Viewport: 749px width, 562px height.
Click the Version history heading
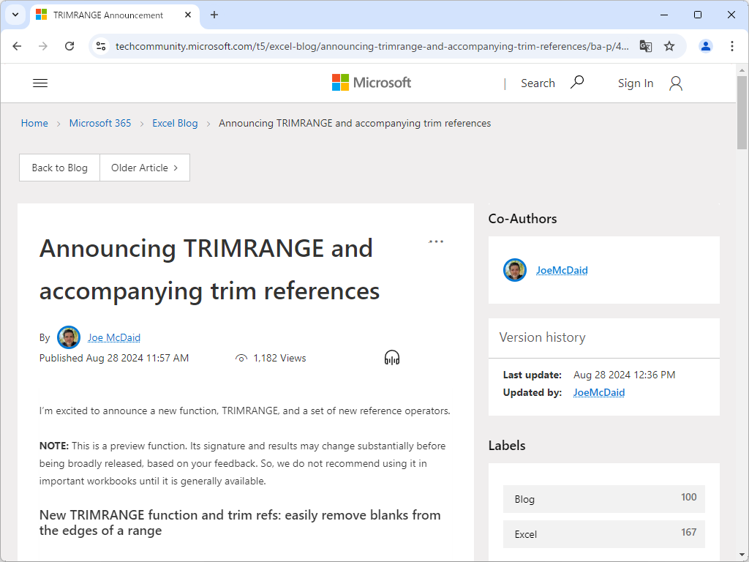[542, 337]
